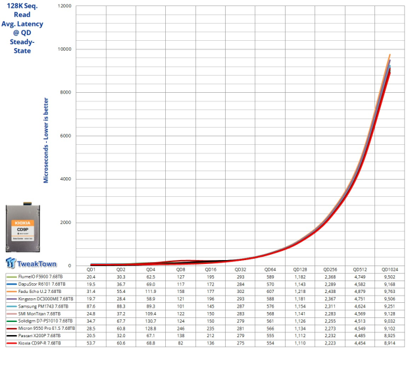Click the QD1 column header

coord(91,269)
